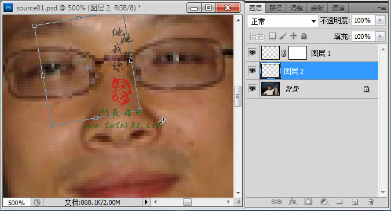Click transform handle on left edge midpoint
391x211 pixels.
[x=43, y=75]
